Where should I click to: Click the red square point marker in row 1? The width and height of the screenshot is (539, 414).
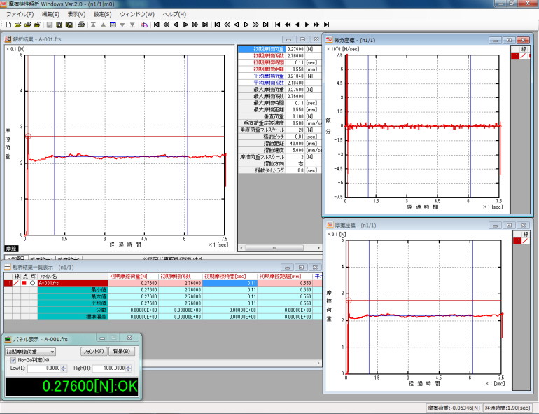23,283
